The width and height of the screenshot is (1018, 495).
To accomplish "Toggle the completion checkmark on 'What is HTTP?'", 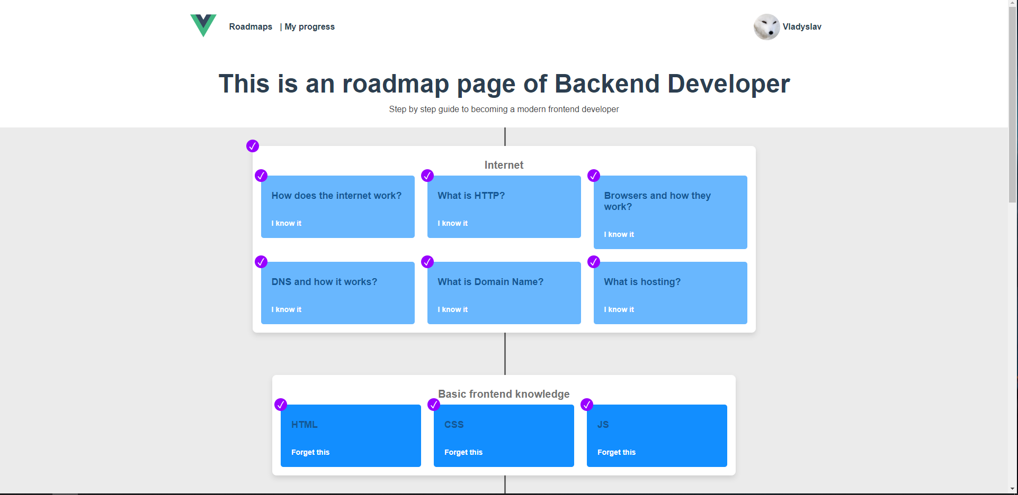I will [427, 176].
